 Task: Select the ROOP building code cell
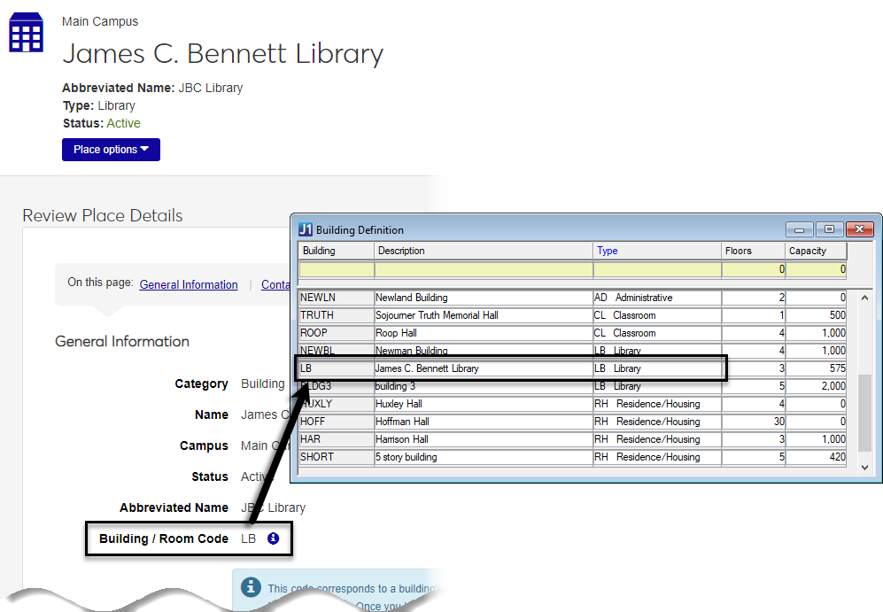pos(337,333)
